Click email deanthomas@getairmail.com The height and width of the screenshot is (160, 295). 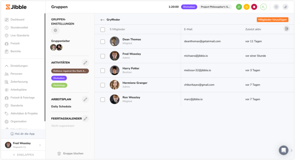point(202,41)
